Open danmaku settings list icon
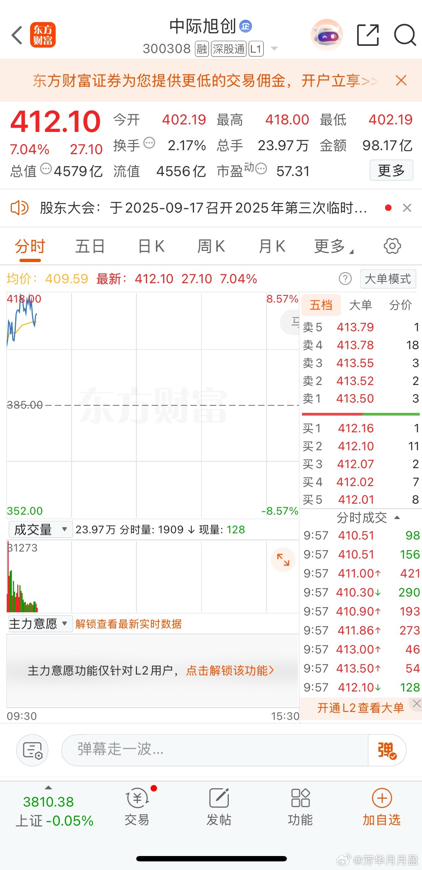This screenshot has width=422, height=870. 32,750
